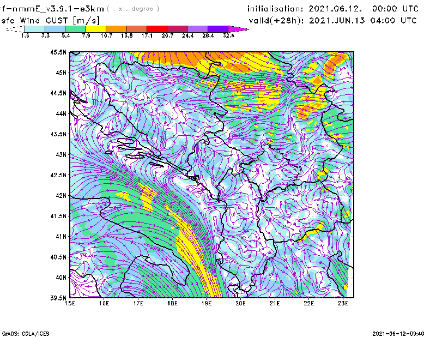Click the '41.5N' latitude label
The image size is (436, 337).
58,216
